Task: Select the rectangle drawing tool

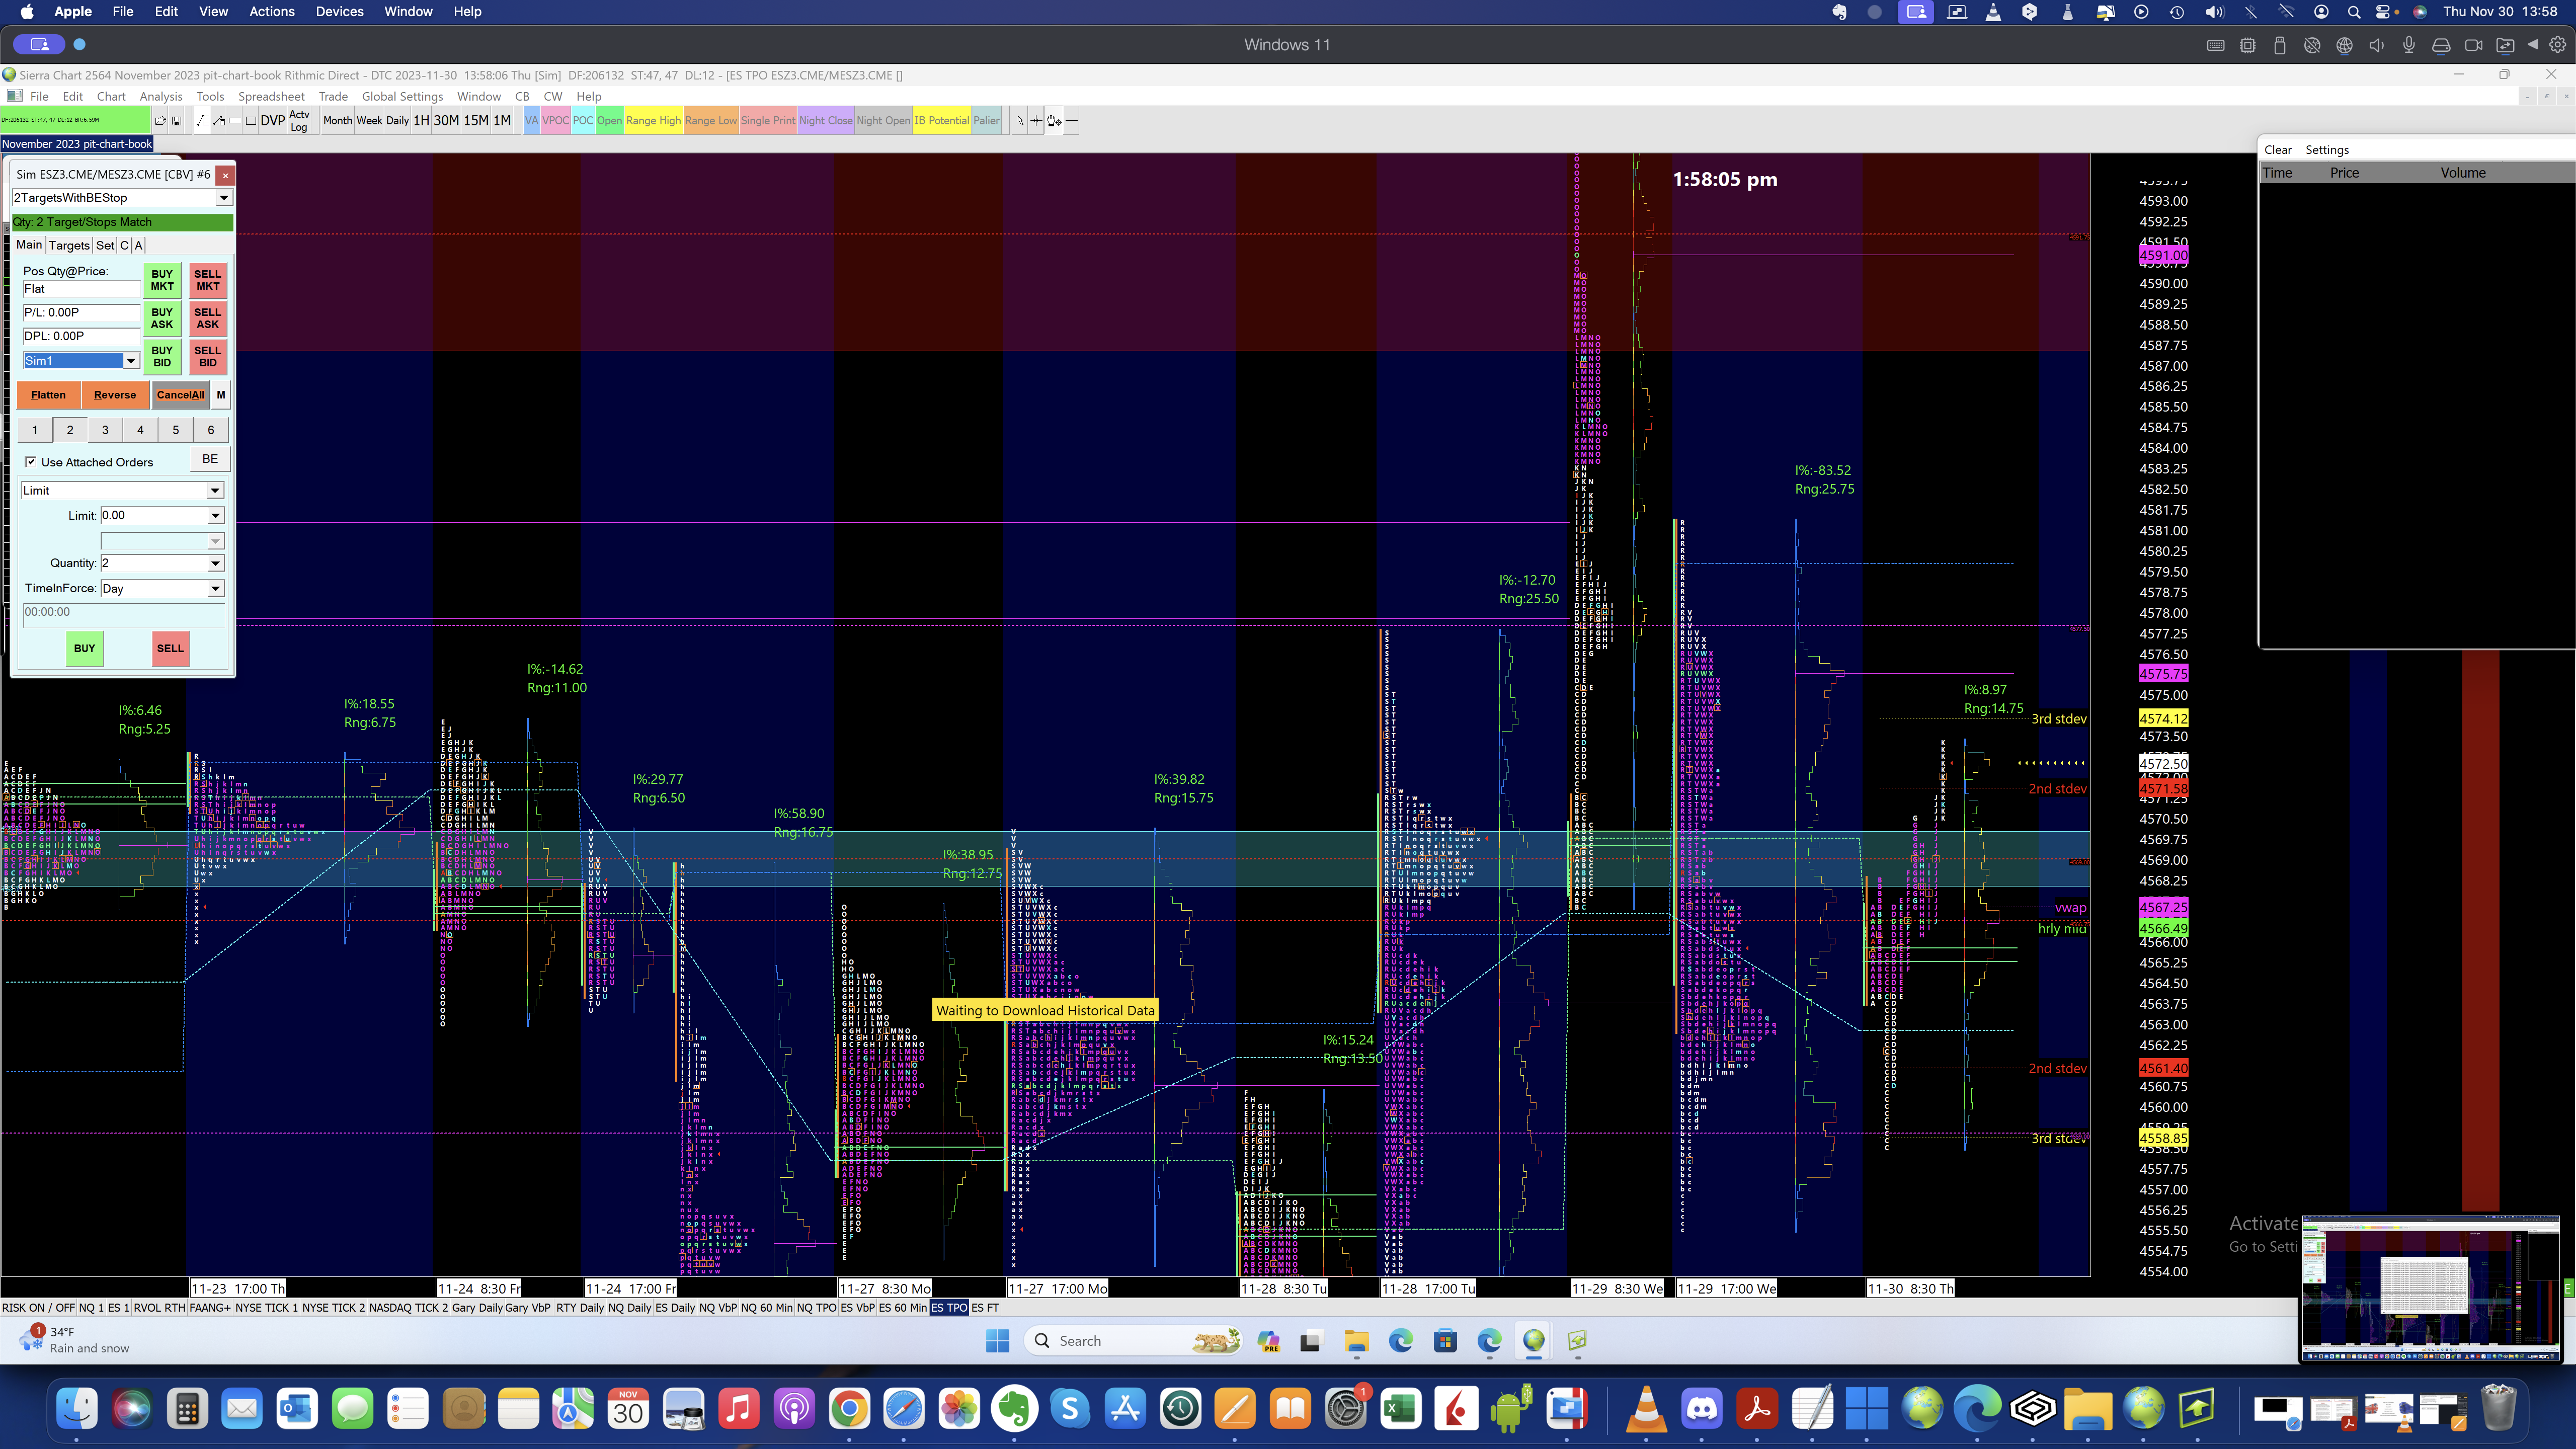Action: [251, 121]
